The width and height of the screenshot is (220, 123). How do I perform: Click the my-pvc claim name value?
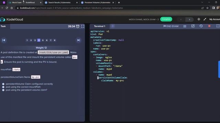coord(36,77)
